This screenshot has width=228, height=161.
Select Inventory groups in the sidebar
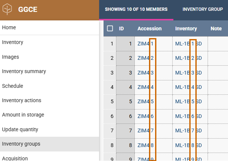click(x=21, y=144)
